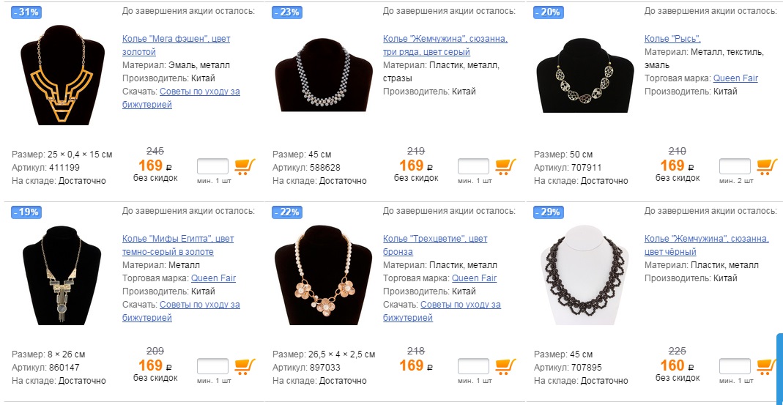Viewport: 783px width, 405px height.
Task: Focus the quantity box for item 707911
Action: click(x=735, y=166)
